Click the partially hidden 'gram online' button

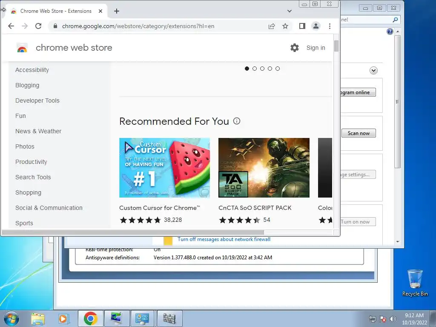tap(358, 92)
